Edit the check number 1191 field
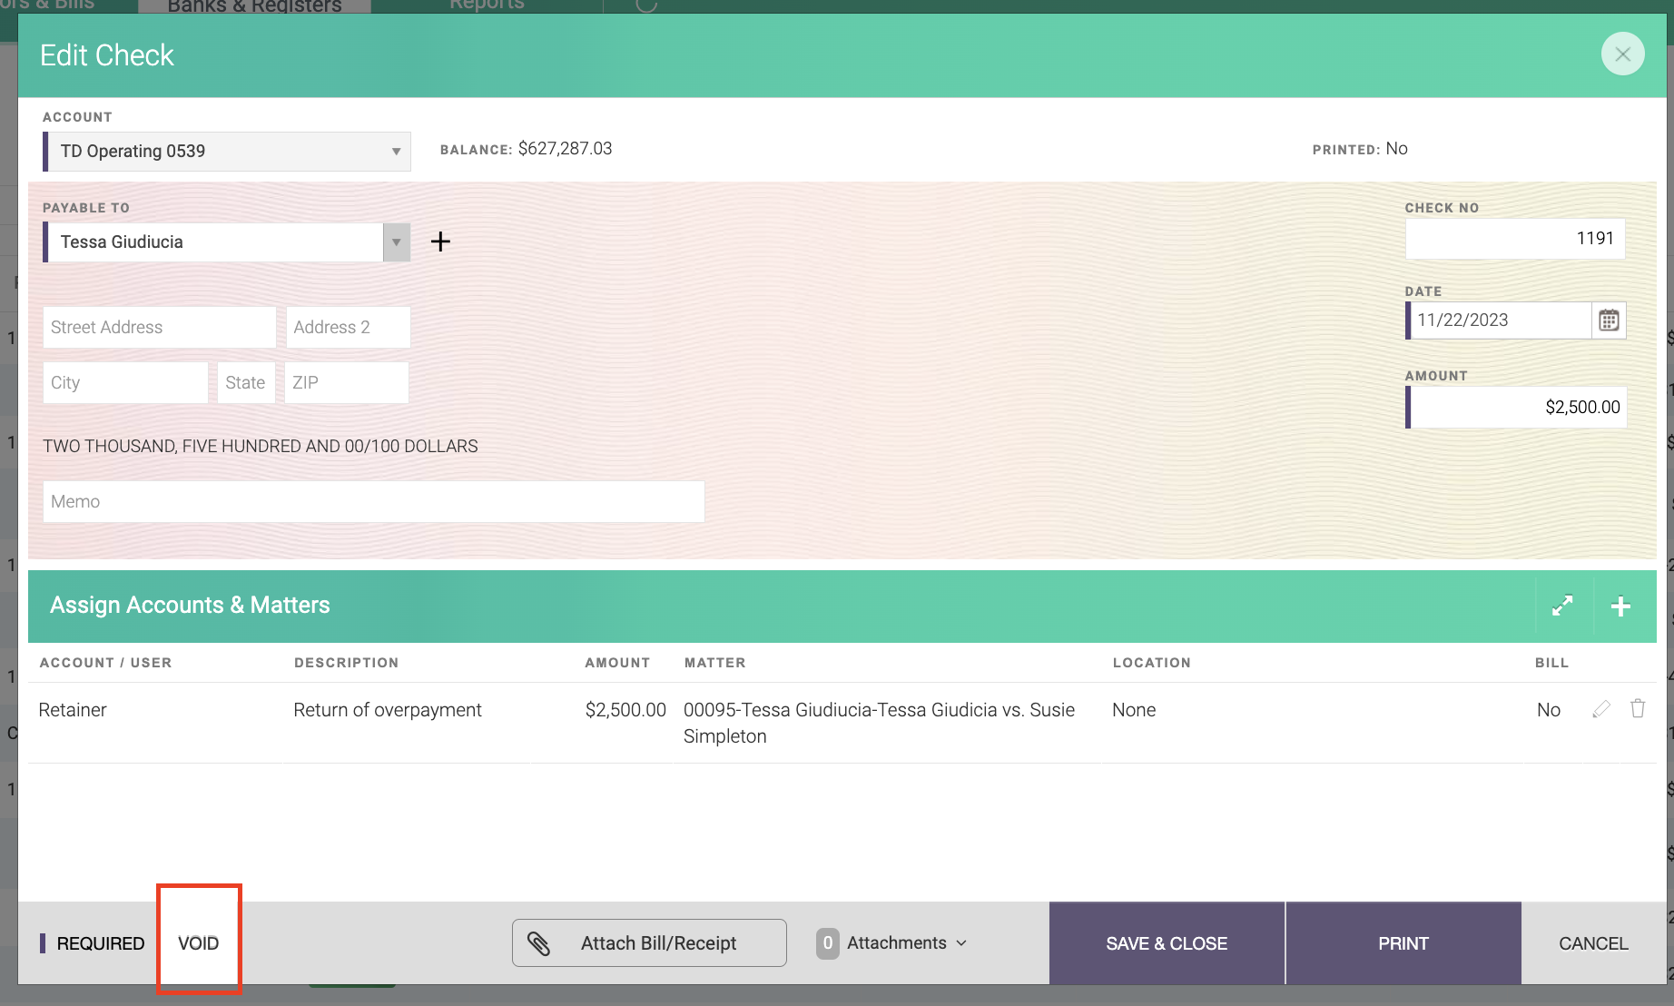This screenshot has width=1674, height=1006. [1515, 239]
